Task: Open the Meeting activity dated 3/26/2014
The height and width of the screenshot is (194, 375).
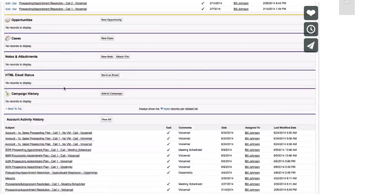Action: pyautogui.click(x=10, y=179)
